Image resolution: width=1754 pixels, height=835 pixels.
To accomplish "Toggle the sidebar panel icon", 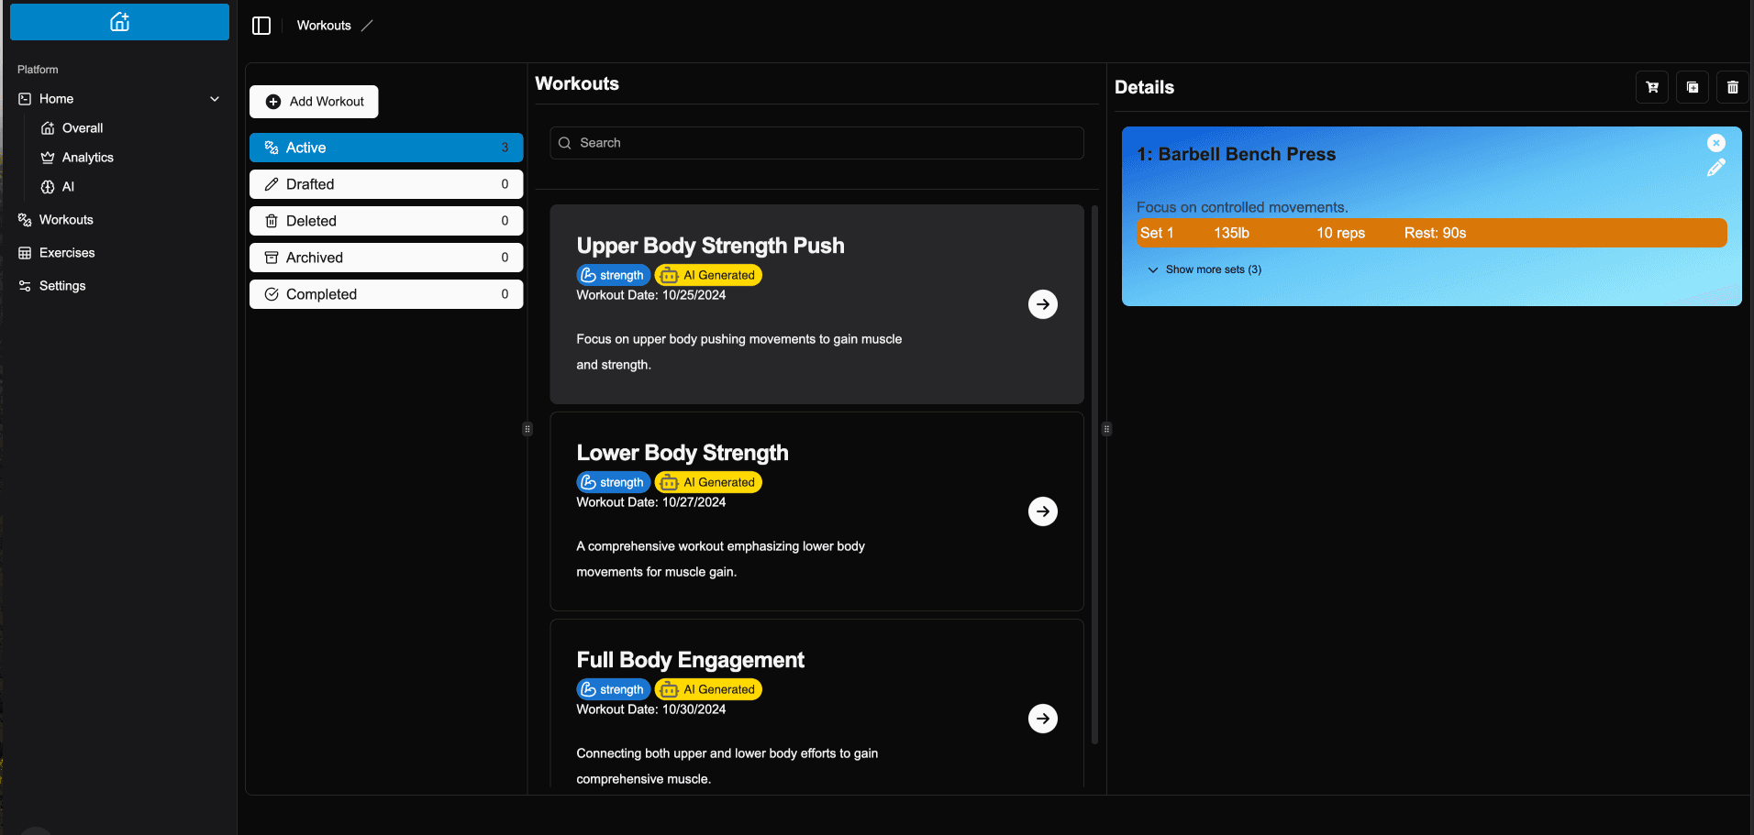I will tap(261, 26).
